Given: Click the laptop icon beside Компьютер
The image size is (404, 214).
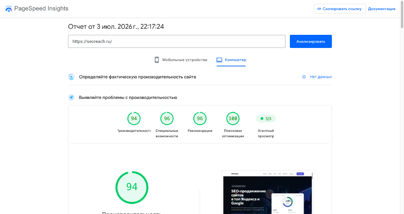Looking at the screenshot, I should [219, 60].
